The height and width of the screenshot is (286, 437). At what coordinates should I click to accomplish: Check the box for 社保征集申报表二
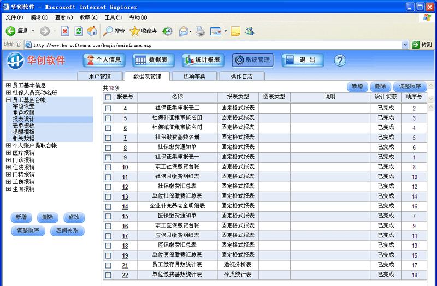108,108
